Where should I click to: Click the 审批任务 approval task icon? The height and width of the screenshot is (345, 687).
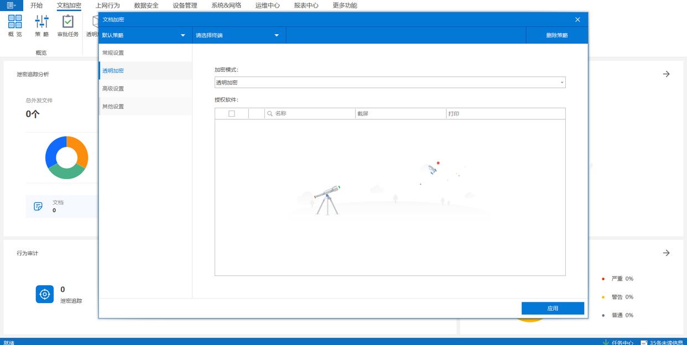pos(67,22)
